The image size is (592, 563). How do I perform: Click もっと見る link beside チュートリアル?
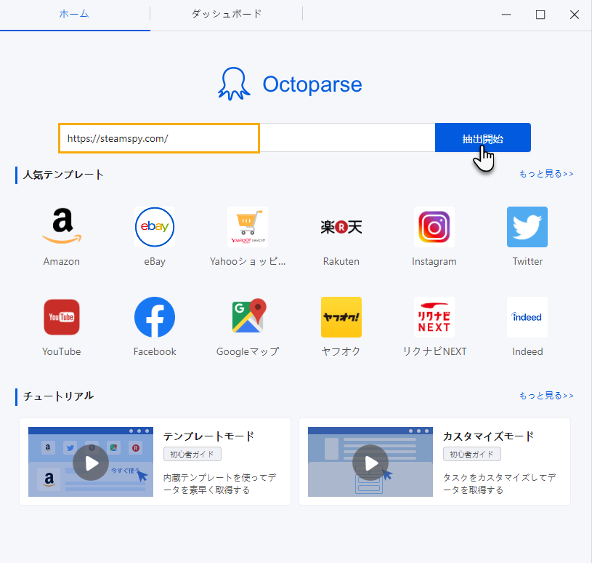(546, 396)
